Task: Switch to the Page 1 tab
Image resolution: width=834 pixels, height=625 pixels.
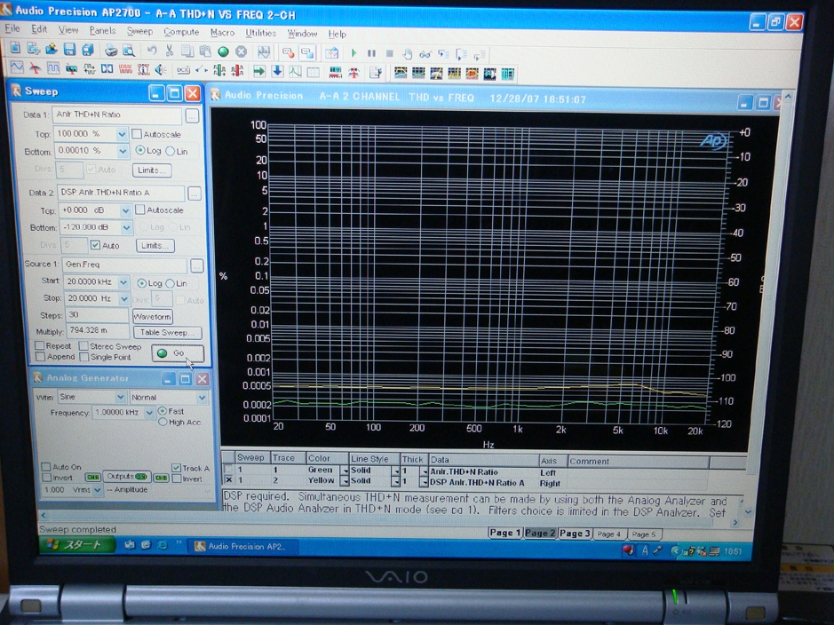Action: 504,533
